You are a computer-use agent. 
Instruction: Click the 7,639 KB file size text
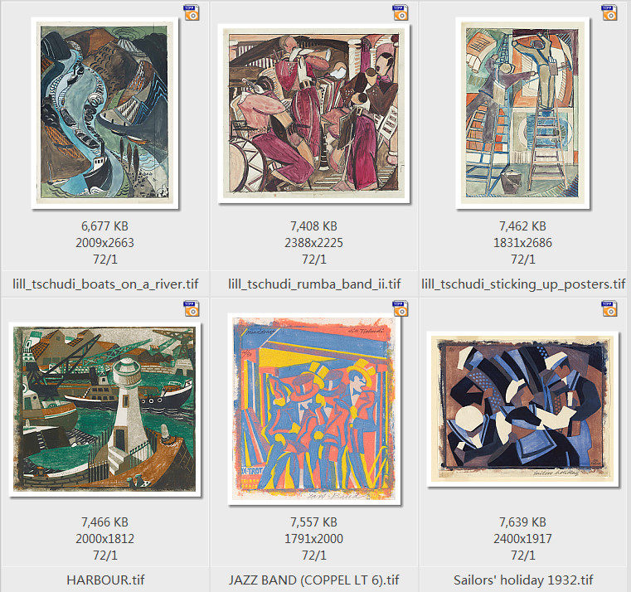pos(522,522)
